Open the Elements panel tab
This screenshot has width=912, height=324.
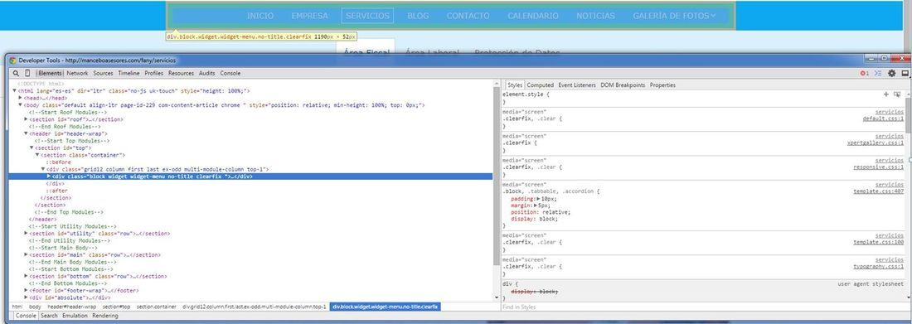pyautogui.click(x=50, y=73)
